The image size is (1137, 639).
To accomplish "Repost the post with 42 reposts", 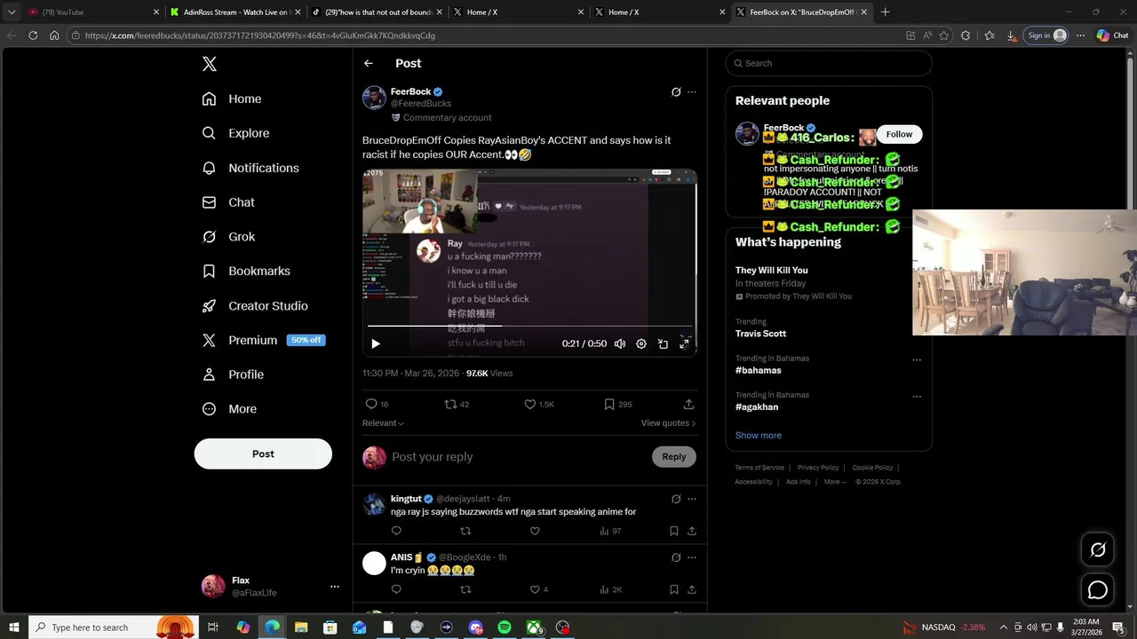I will [457, 404].
